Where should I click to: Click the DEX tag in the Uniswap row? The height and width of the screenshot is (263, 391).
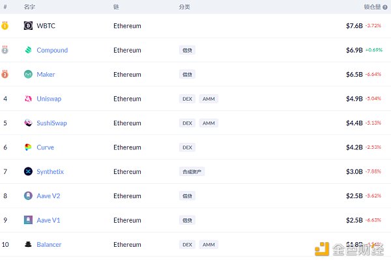pos(187,99)
